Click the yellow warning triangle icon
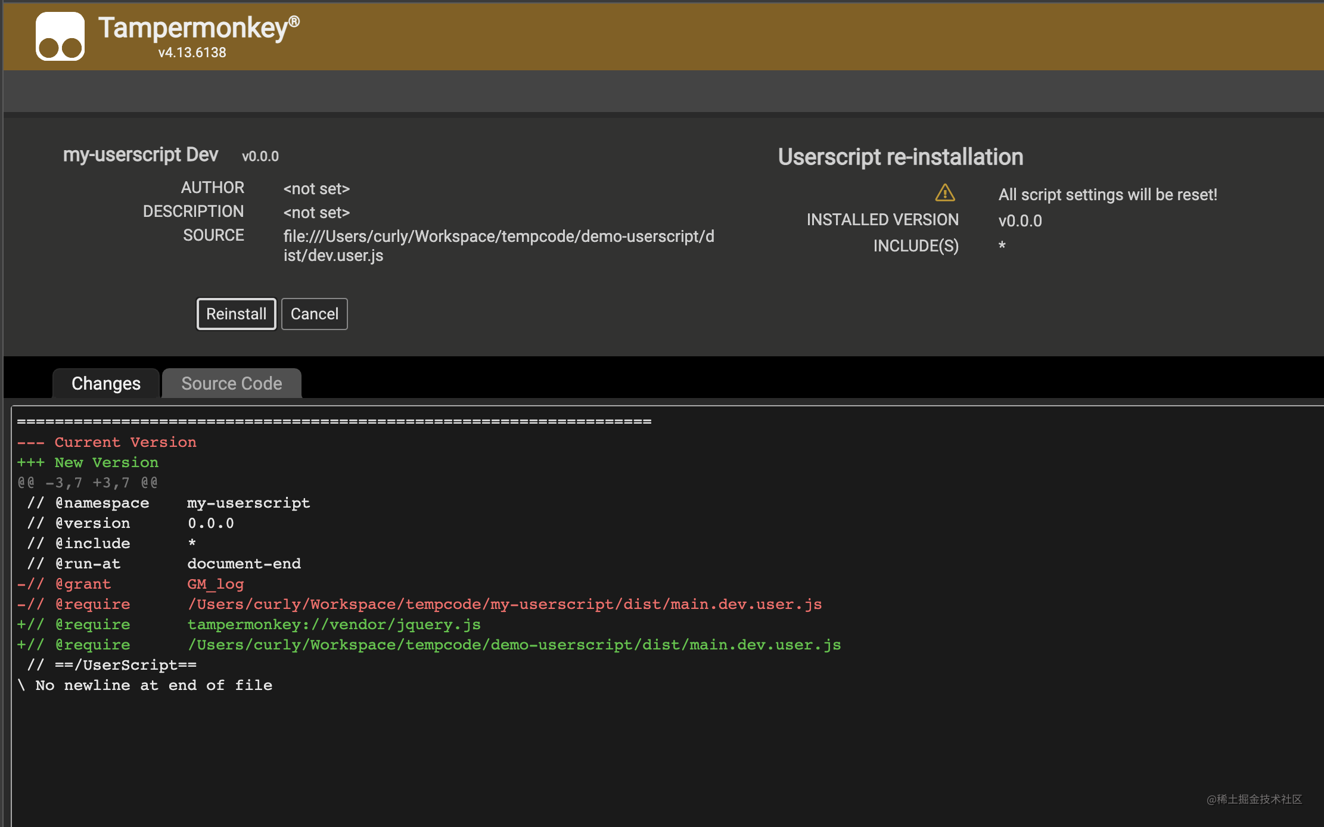 coord(945,193)
